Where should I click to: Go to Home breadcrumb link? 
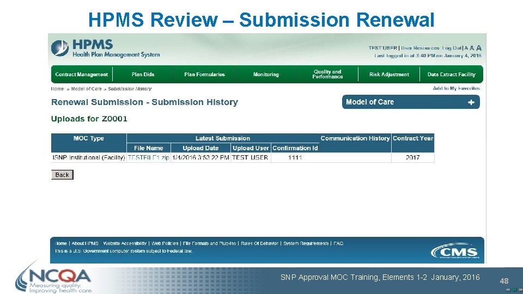pyautogui.click(x=57, y=89)
